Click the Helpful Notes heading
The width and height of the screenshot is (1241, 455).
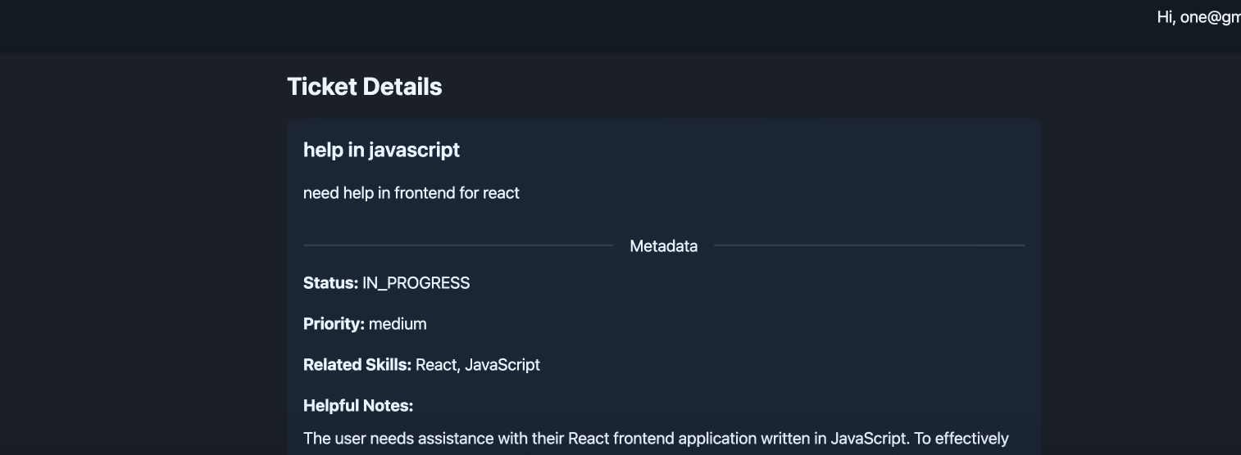[x=358, y=406]
